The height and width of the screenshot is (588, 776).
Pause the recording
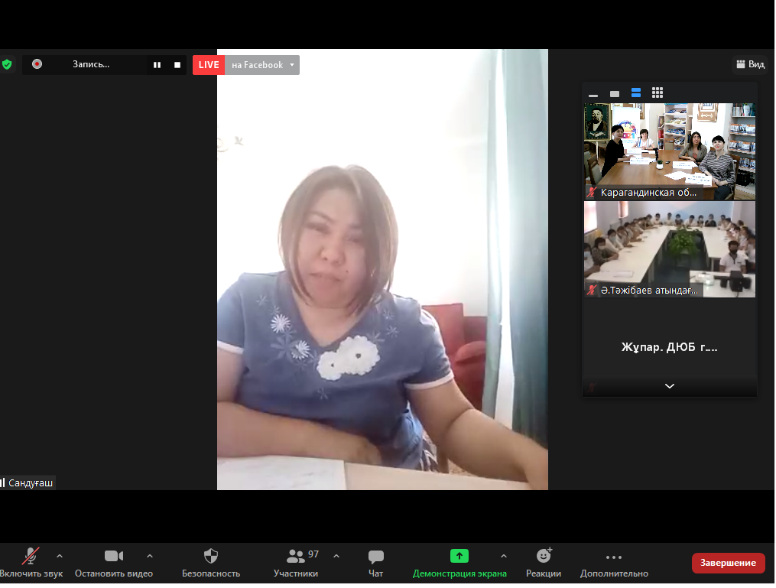pos(157,65)
